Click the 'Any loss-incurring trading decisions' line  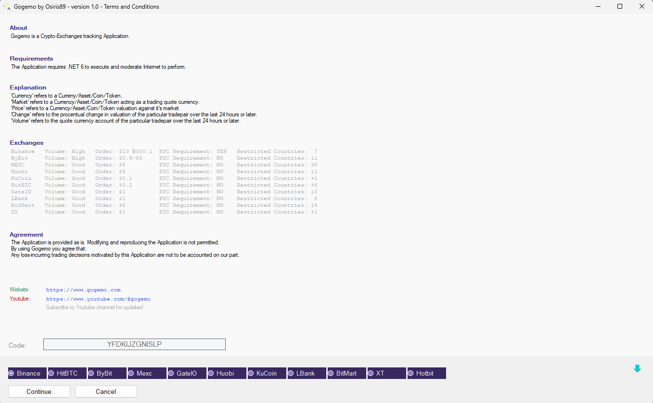pos(125,255)
